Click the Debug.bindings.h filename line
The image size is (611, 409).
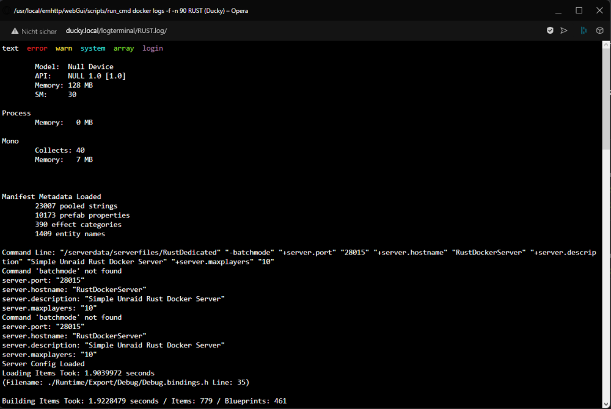[x=125, y=383]
